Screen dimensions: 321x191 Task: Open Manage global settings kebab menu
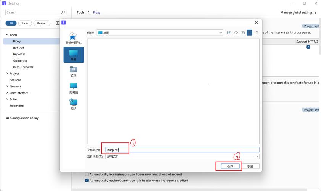tap(316, 12)
